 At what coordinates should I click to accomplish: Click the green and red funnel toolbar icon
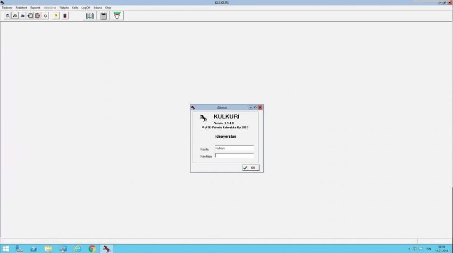[117, 16]
